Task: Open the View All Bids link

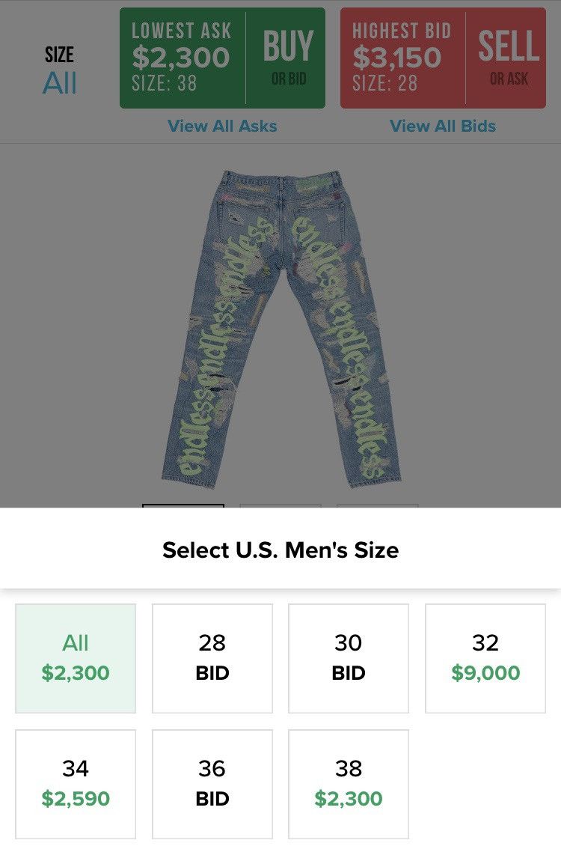Action: (443, 126)
